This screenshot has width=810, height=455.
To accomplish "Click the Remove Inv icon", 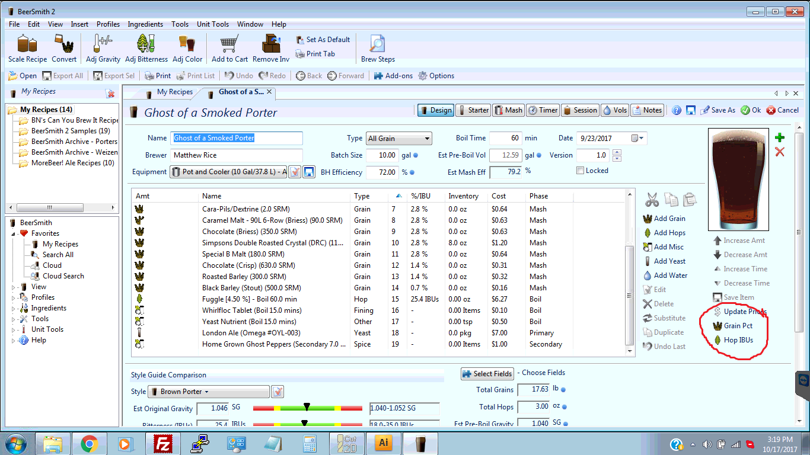I will pos(271,48).
